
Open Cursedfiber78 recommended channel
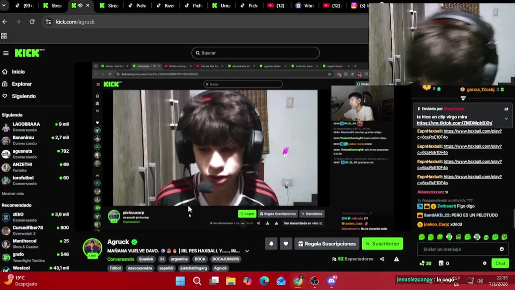click(36, 230)
